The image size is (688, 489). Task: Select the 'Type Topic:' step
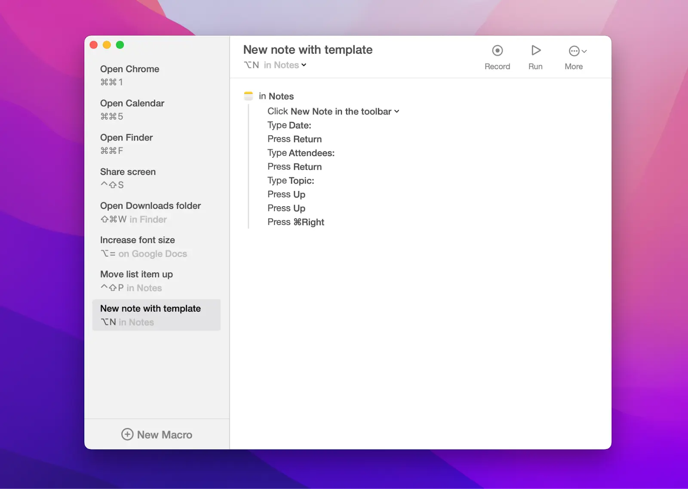point(291,180)
